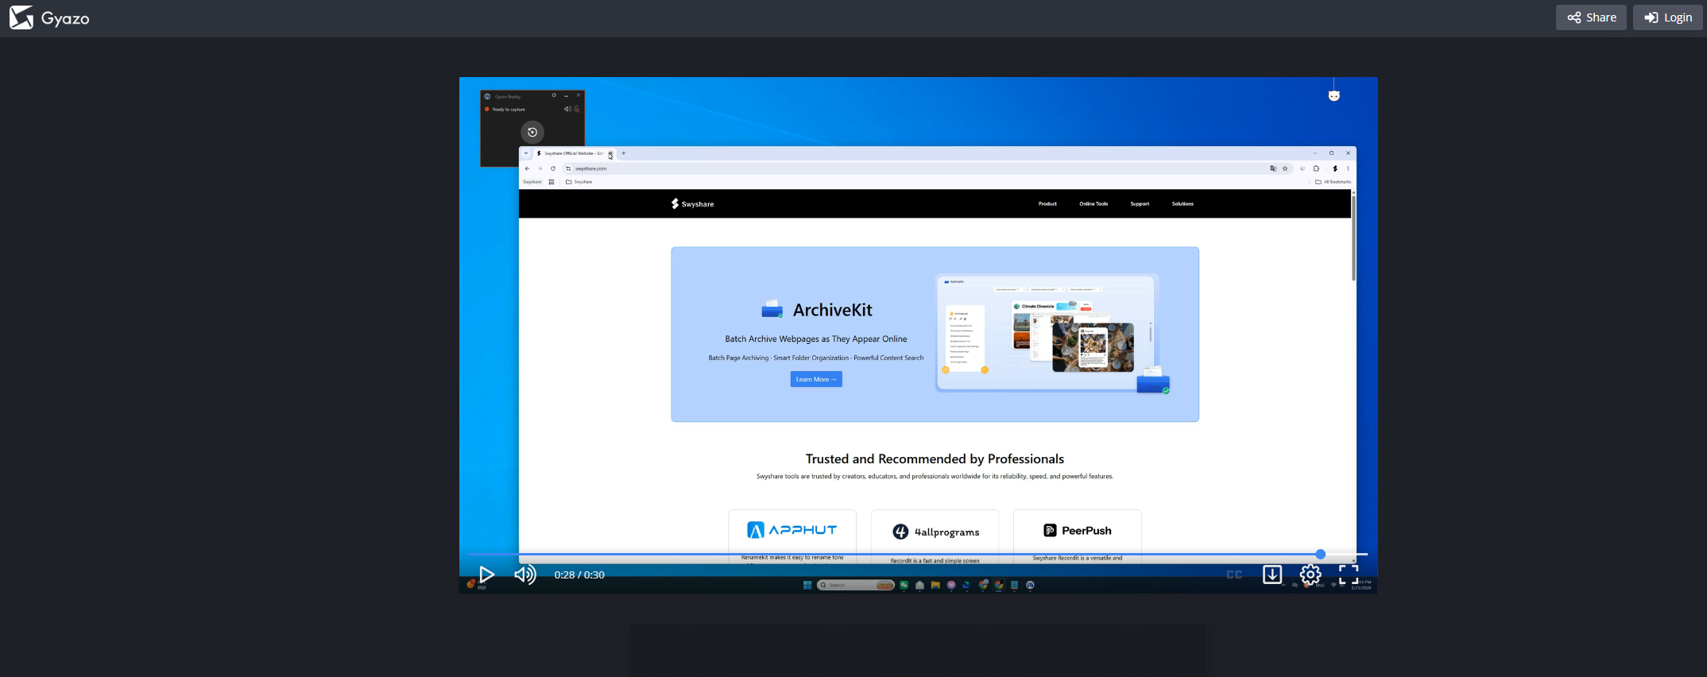Download the video with the download icon

pos(1272,574)
